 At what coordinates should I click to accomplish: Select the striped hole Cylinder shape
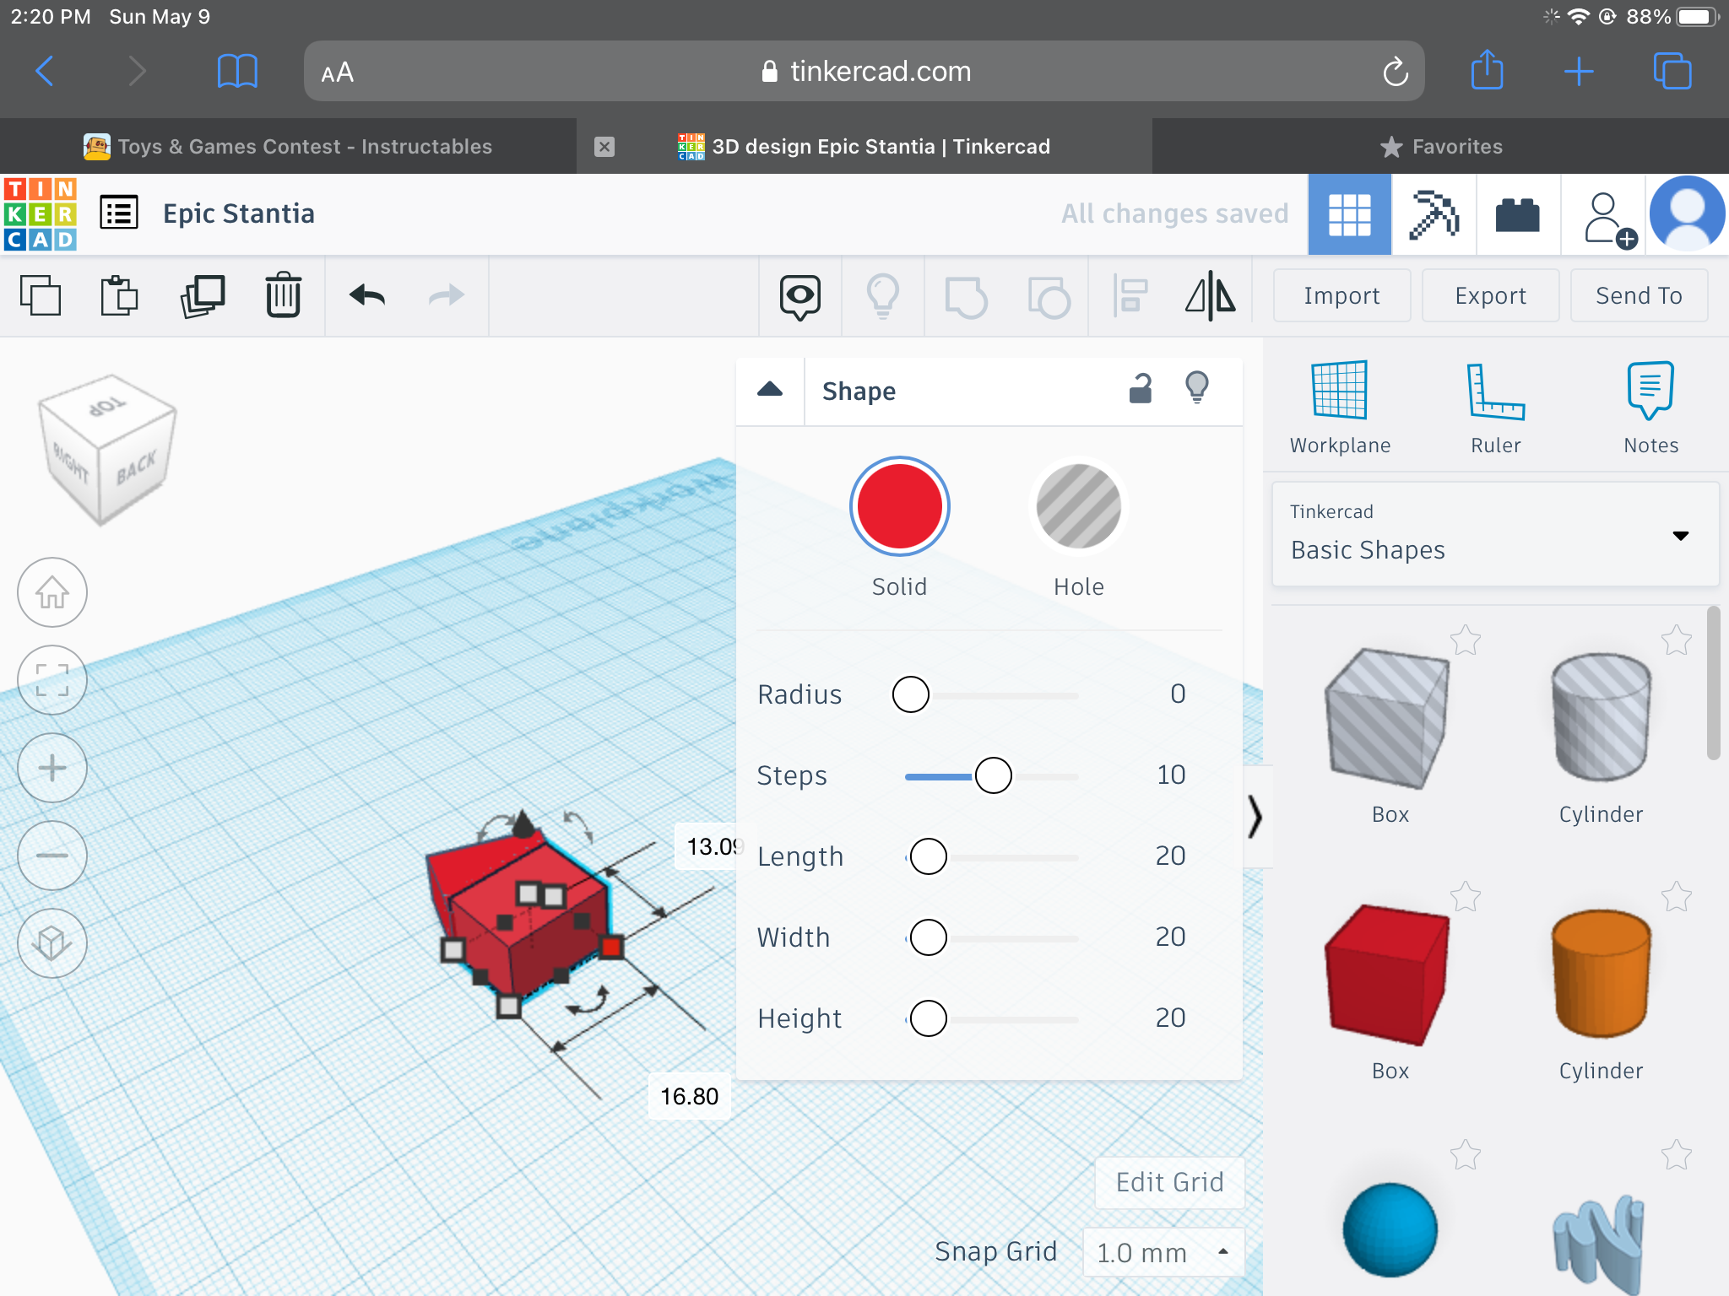point(1601,717)
